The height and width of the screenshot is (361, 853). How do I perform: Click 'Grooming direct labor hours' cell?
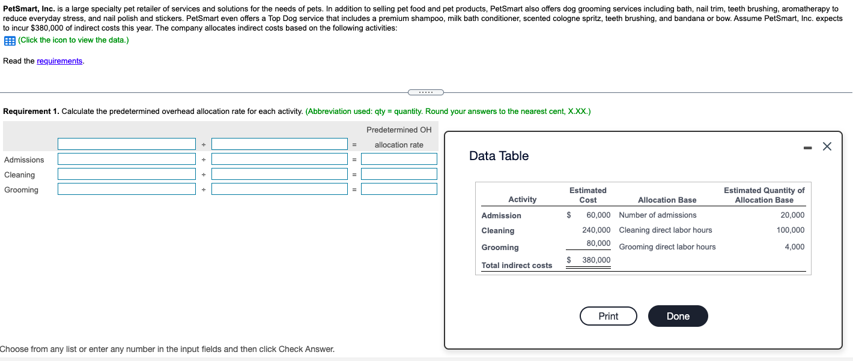(667, 247)
